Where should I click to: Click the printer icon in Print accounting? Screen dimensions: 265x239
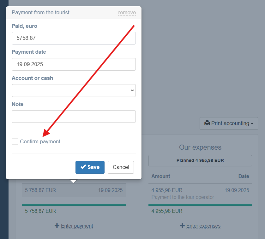pyautogui.click(x=207, y=123)
